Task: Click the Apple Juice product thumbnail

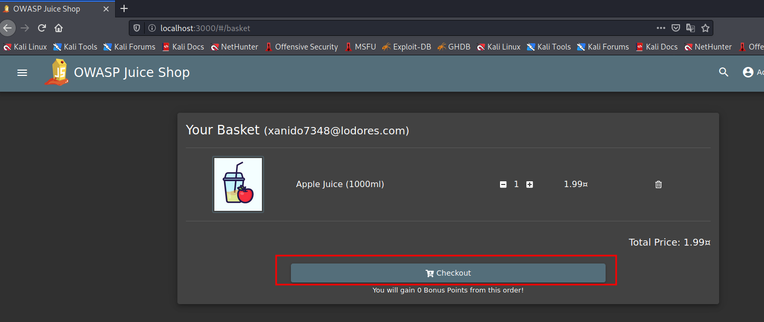Action: point(238,184)
